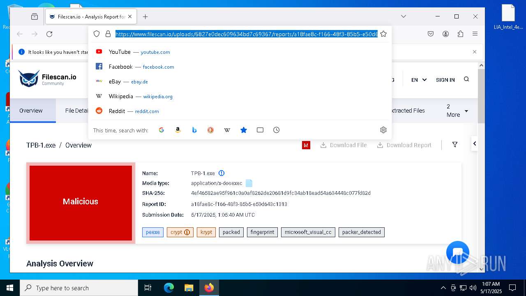Choose Reddit suggestion
This screenshot has width=526, height=296.
(240, 111)
